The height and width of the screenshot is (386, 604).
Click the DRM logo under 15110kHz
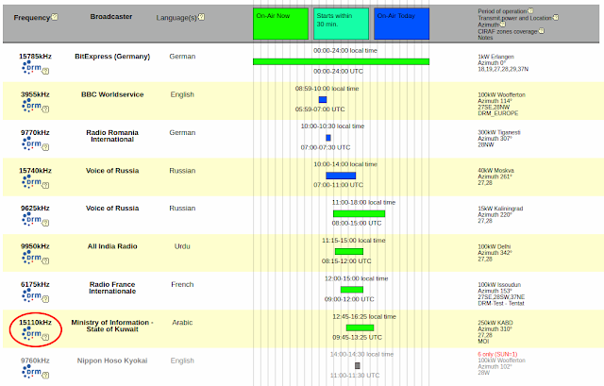click(x=31, y=333)
